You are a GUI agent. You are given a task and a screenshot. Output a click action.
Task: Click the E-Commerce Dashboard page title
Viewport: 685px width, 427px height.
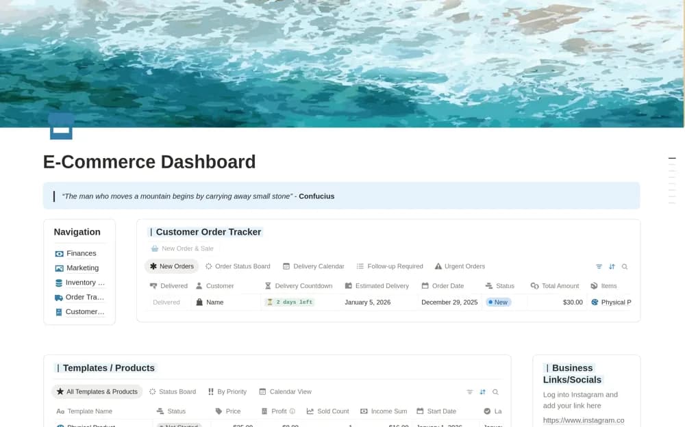pyautogui.click(x=149, y=162)
